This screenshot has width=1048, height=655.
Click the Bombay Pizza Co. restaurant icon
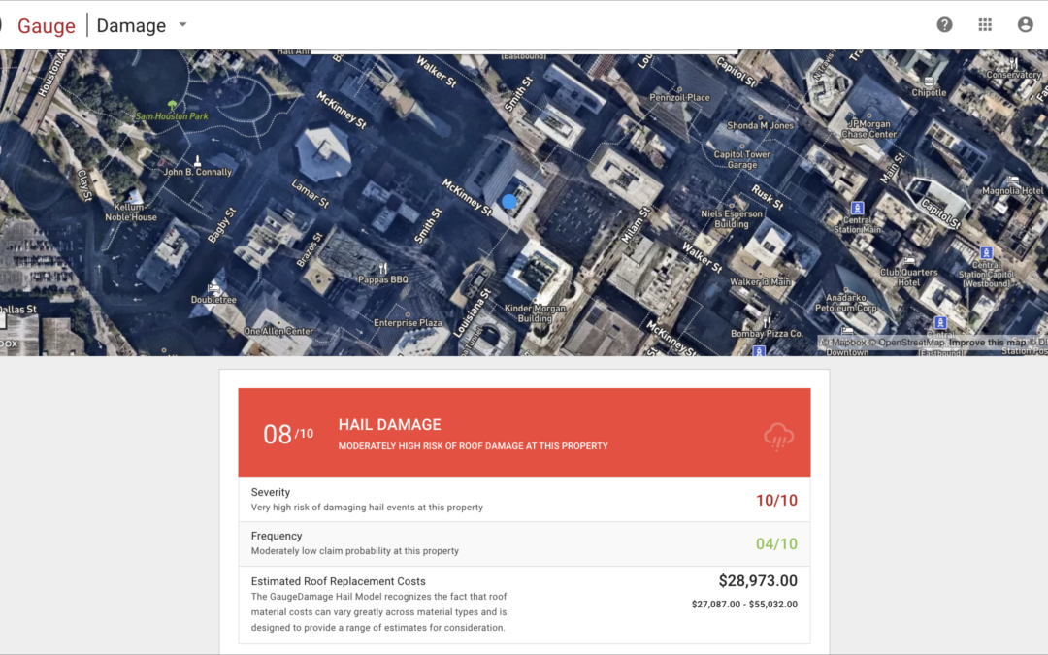767,321
